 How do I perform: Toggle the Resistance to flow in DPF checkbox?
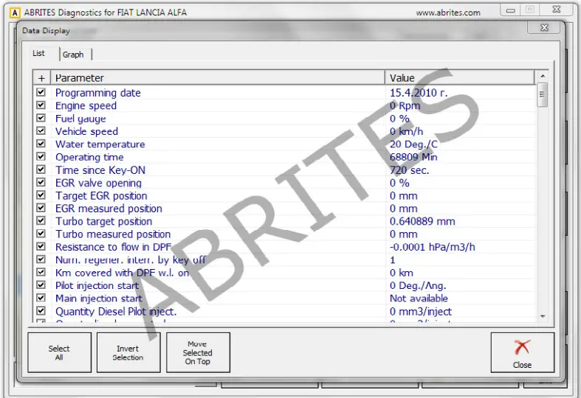point(41,246)
